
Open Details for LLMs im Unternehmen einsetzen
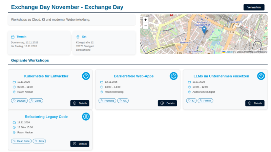point(255,103)
